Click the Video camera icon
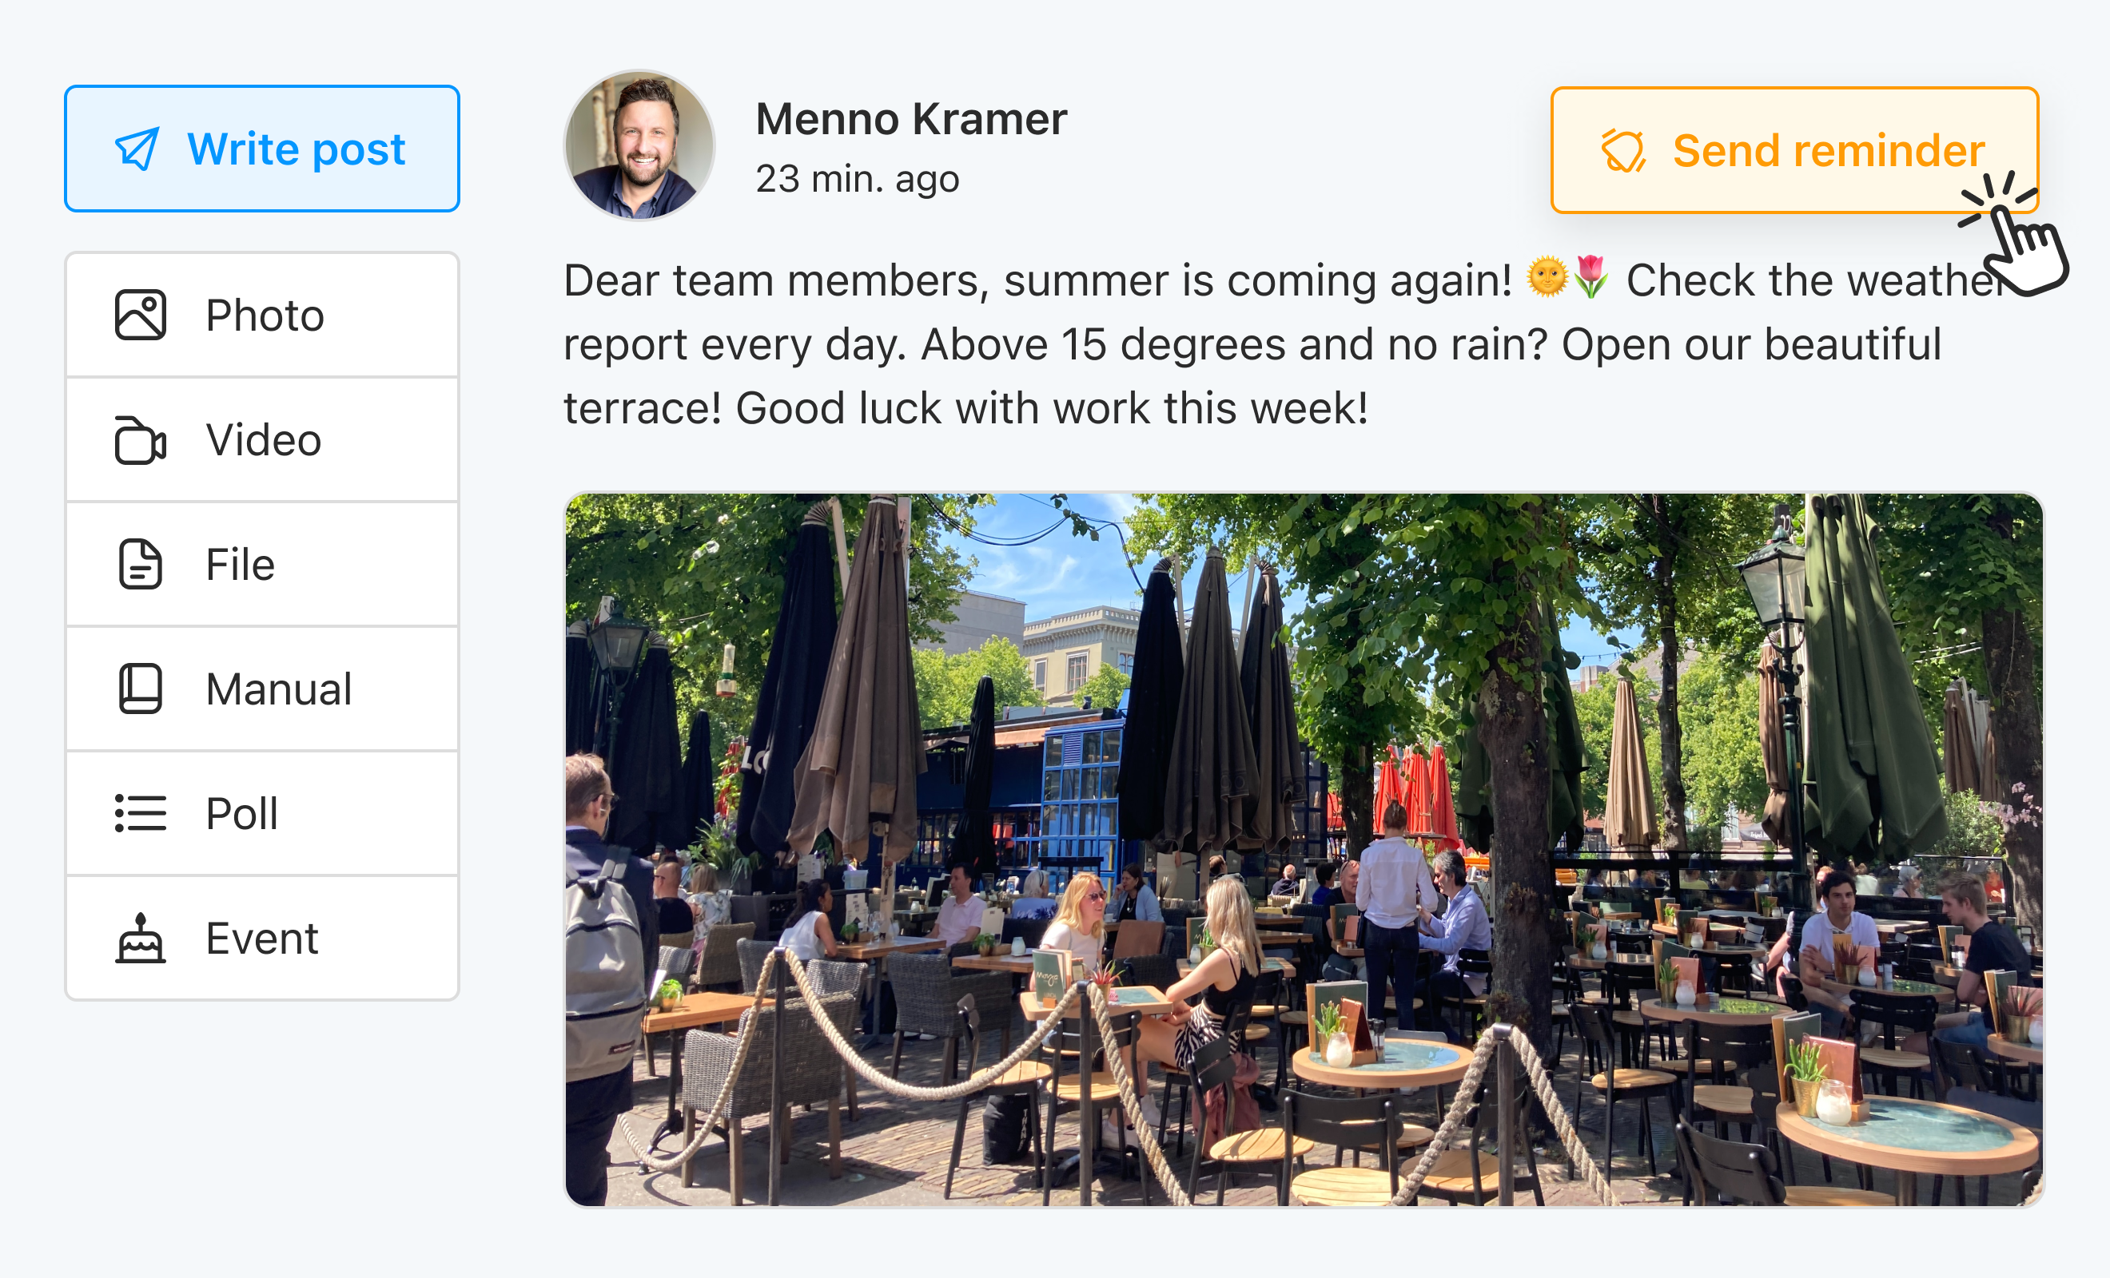Image resolution: width=2110 pixels, height=1278 pixels. pyautogui.click(x=140, y=439)
